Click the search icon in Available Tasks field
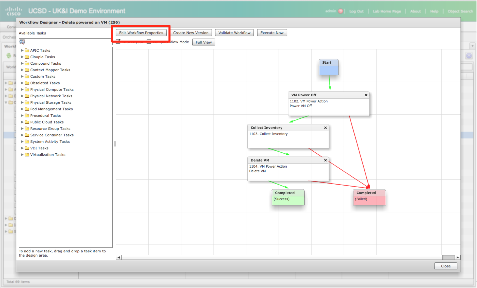 pos(22,42)
